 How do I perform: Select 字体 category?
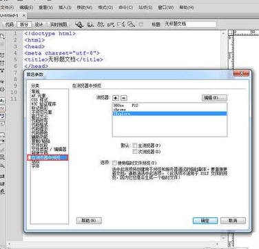pos(36,166)
